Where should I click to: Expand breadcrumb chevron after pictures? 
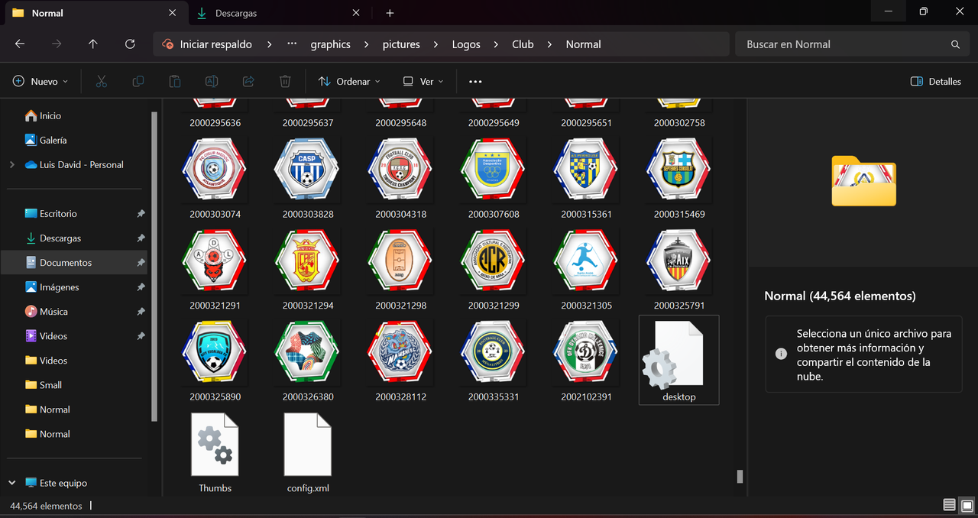(x=436, y=44)
